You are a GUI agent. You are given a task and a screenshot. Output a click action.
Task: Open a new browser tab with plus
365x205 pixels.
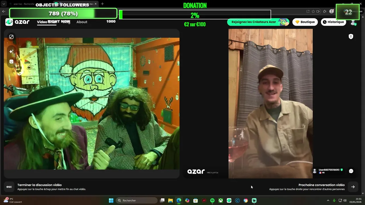[102, 4]
